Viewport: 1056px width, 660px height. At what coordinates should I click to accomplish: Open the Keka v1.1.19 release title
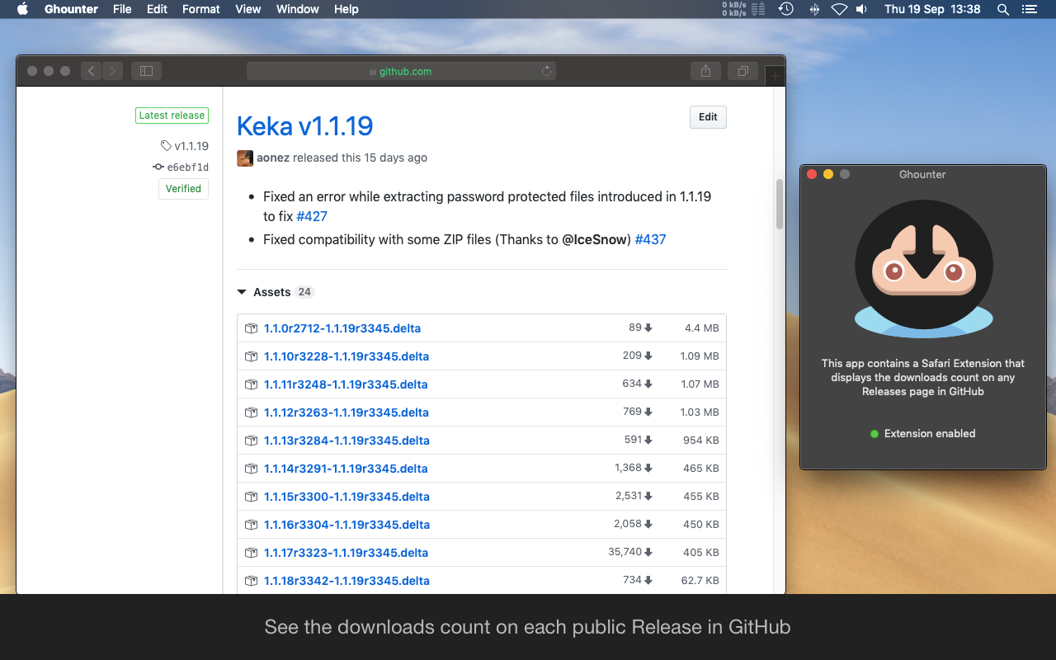304,126
